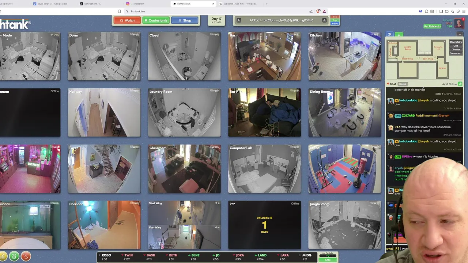The height and width of the screenshot is (263, 468).
Task: Open the Glassroom camera feed
Action: click(x=184, y=169)
